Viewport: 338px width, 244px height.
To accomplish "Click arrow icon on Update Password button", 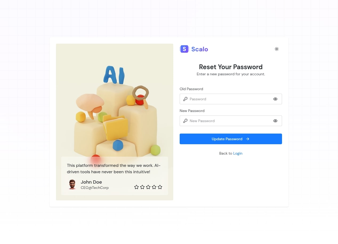I will click(x=248, y=139).
